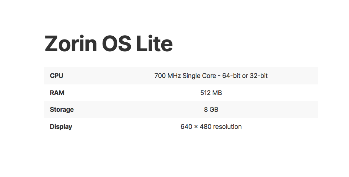The height and width of the screenshot is (177, 349).
Task: Click the Zorin OS Lite heading
Action: pyautogui.click(x=109, y=44)
